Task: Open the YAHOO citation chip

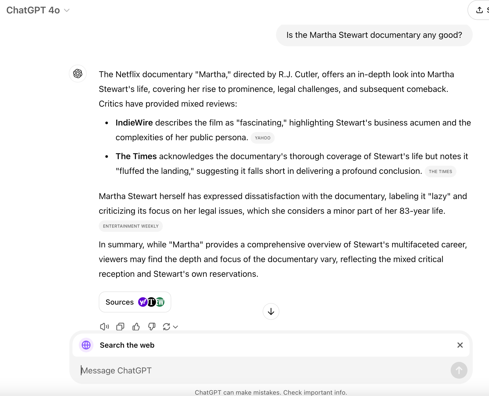Action: point(263,138)
